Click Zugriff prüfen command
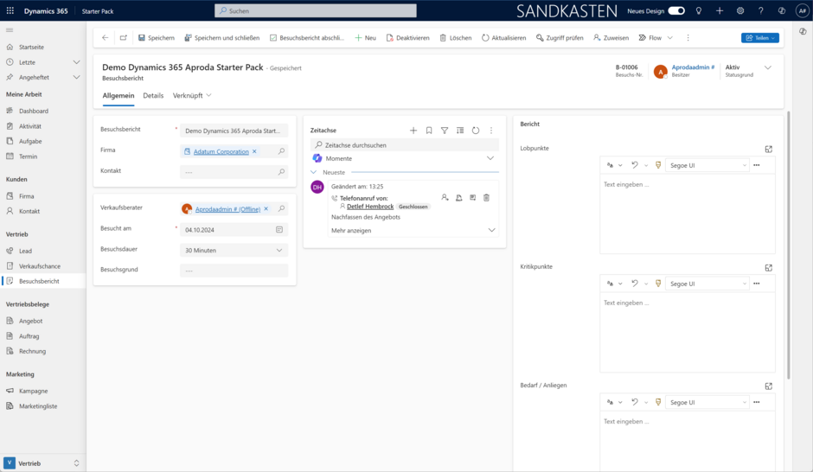The image size is (813, 472). pyautogui.click(x=560, y=38)
